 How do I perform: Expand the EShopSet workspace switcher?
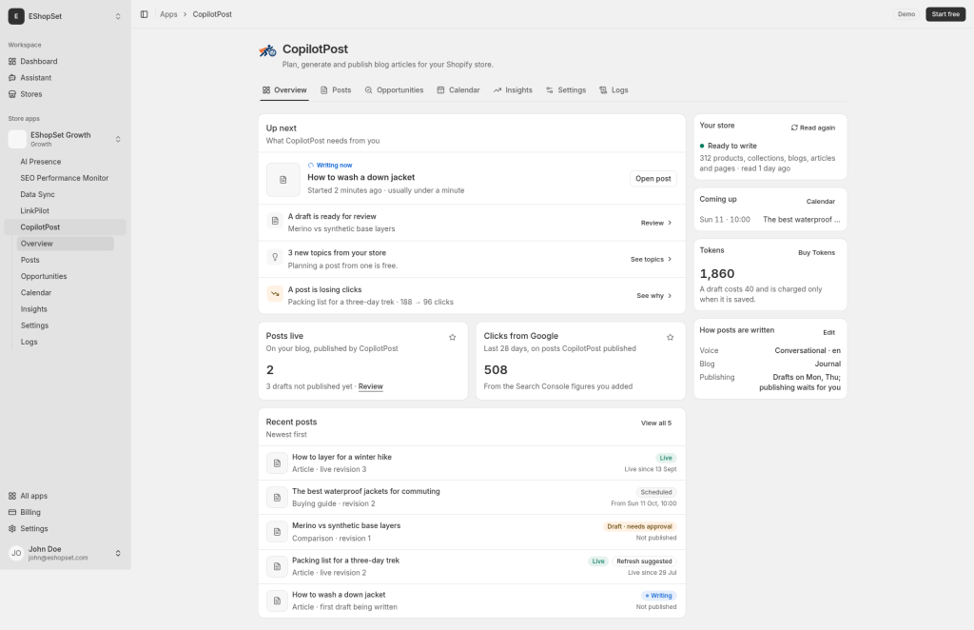click(118, 16)
